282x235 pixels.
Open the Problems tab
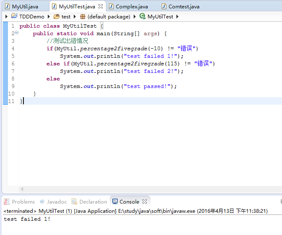coord(23,202)
